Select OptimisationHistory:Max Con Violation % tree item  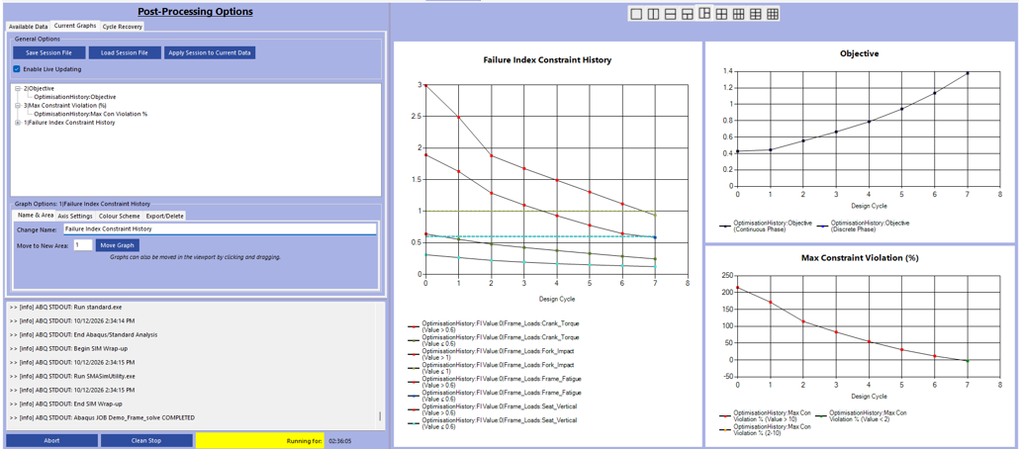[90, 114]
